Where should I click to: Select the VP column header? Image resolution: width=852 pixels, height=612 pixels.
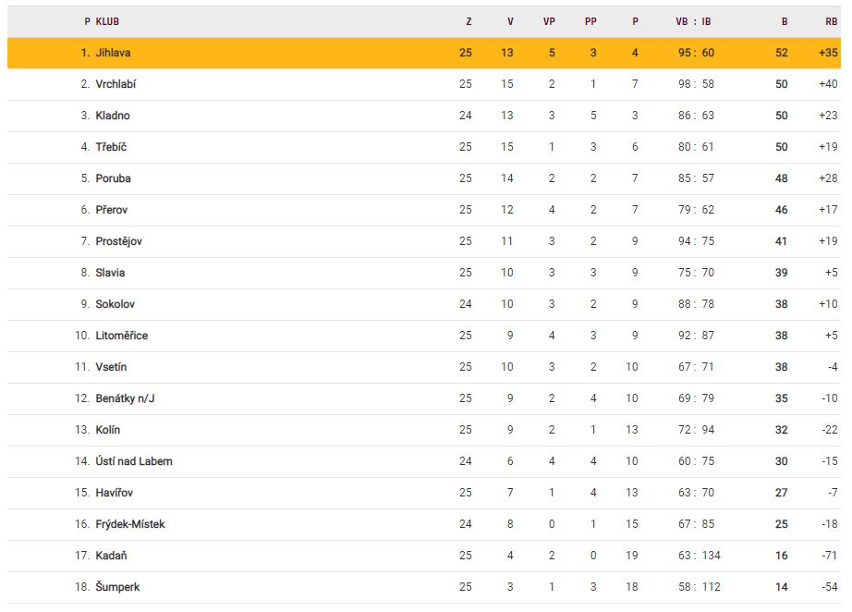tap(549, 21)
